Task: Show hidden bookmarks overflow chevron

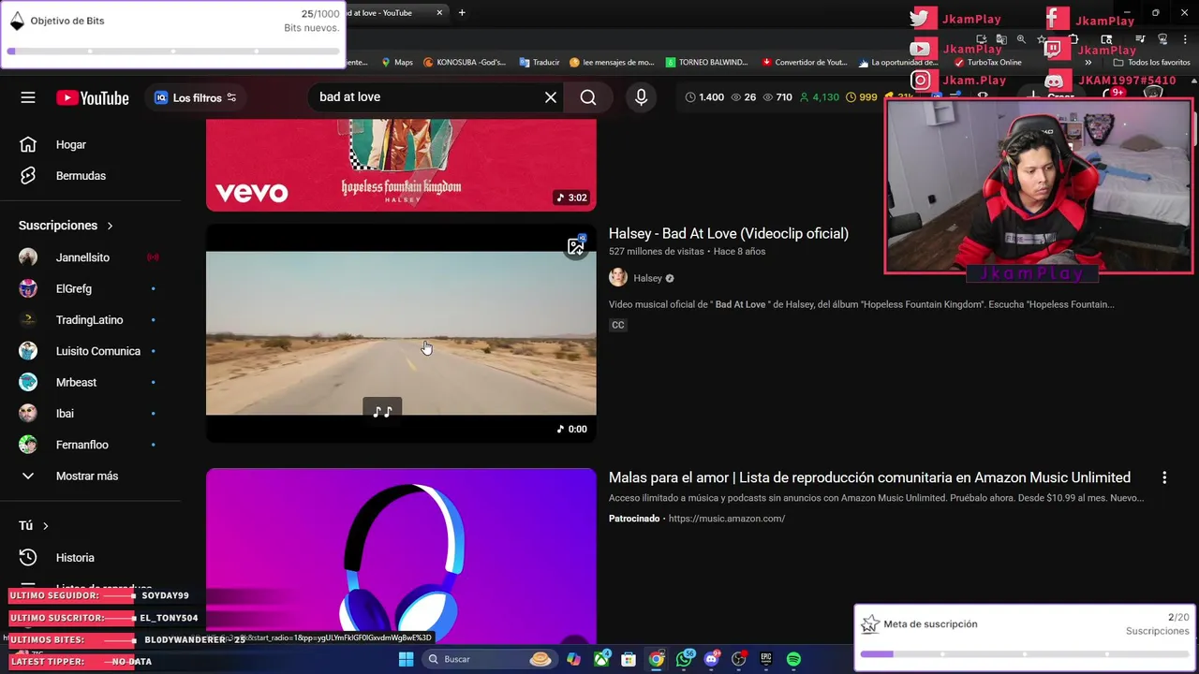Action: click(1088, 63)
